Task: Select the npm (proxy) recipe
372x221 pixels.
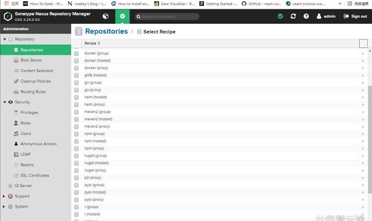Action: (220, 148)
